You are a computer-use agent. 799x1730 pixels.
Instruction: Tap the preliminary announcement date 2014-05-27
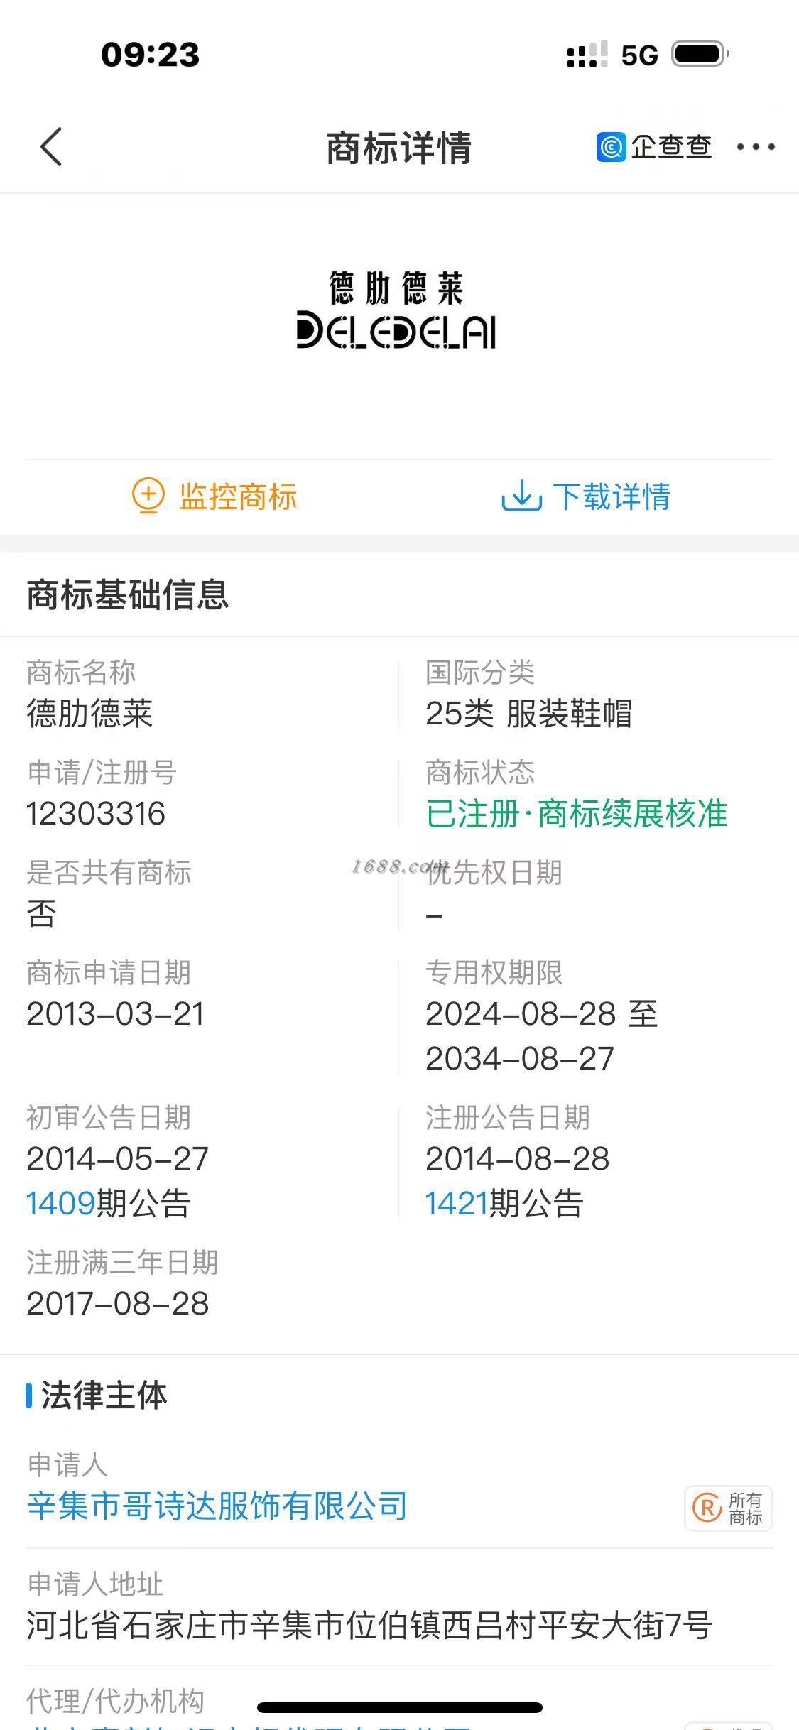[117, 1159]
